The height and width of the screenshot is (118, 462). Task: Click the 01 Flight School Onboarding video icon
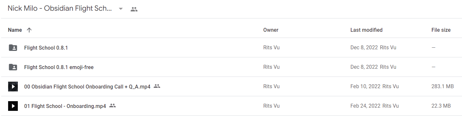click(13, 106)
